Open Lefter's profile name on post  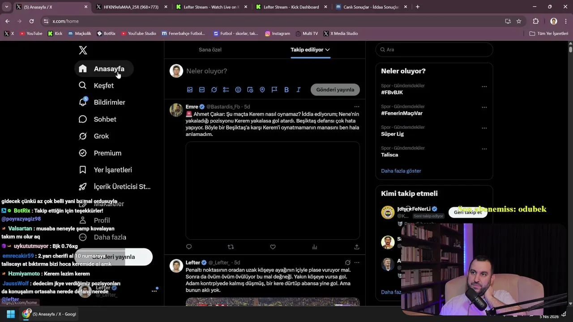coord(193,263)
